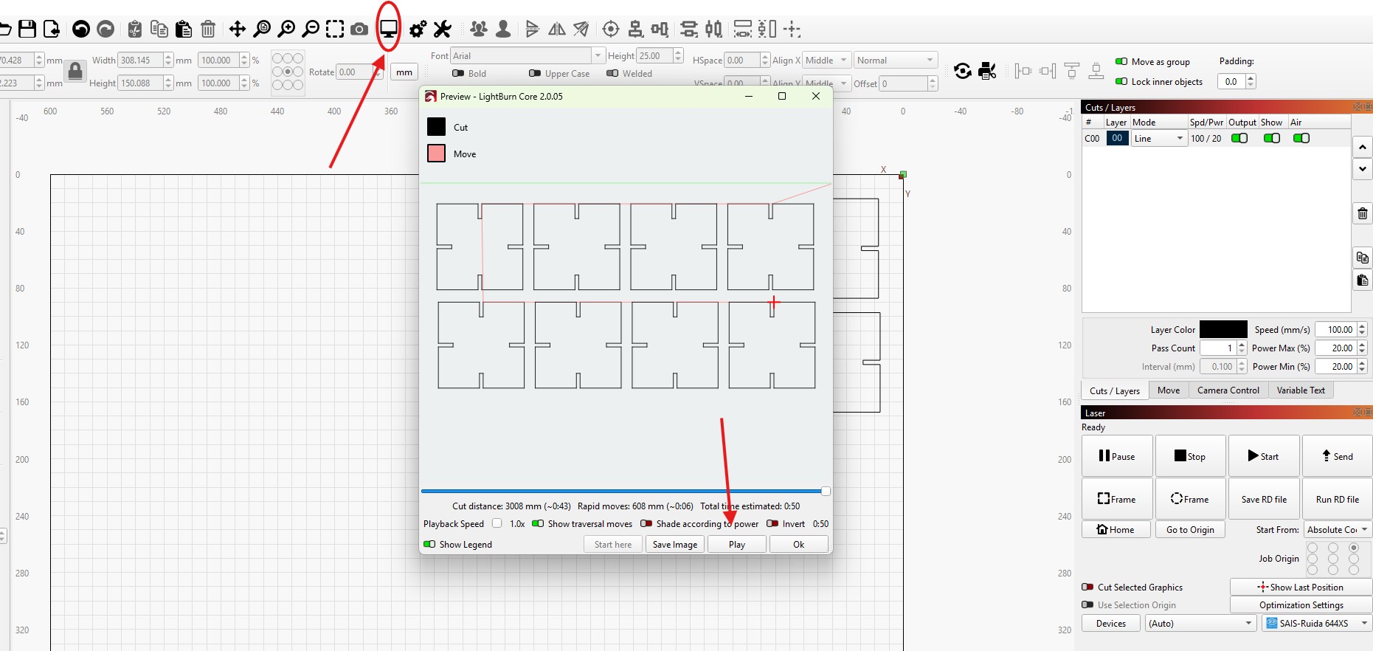Group objects using the people icon
The height and width of the screenshot is (651, 1373).
pos(478,29)
